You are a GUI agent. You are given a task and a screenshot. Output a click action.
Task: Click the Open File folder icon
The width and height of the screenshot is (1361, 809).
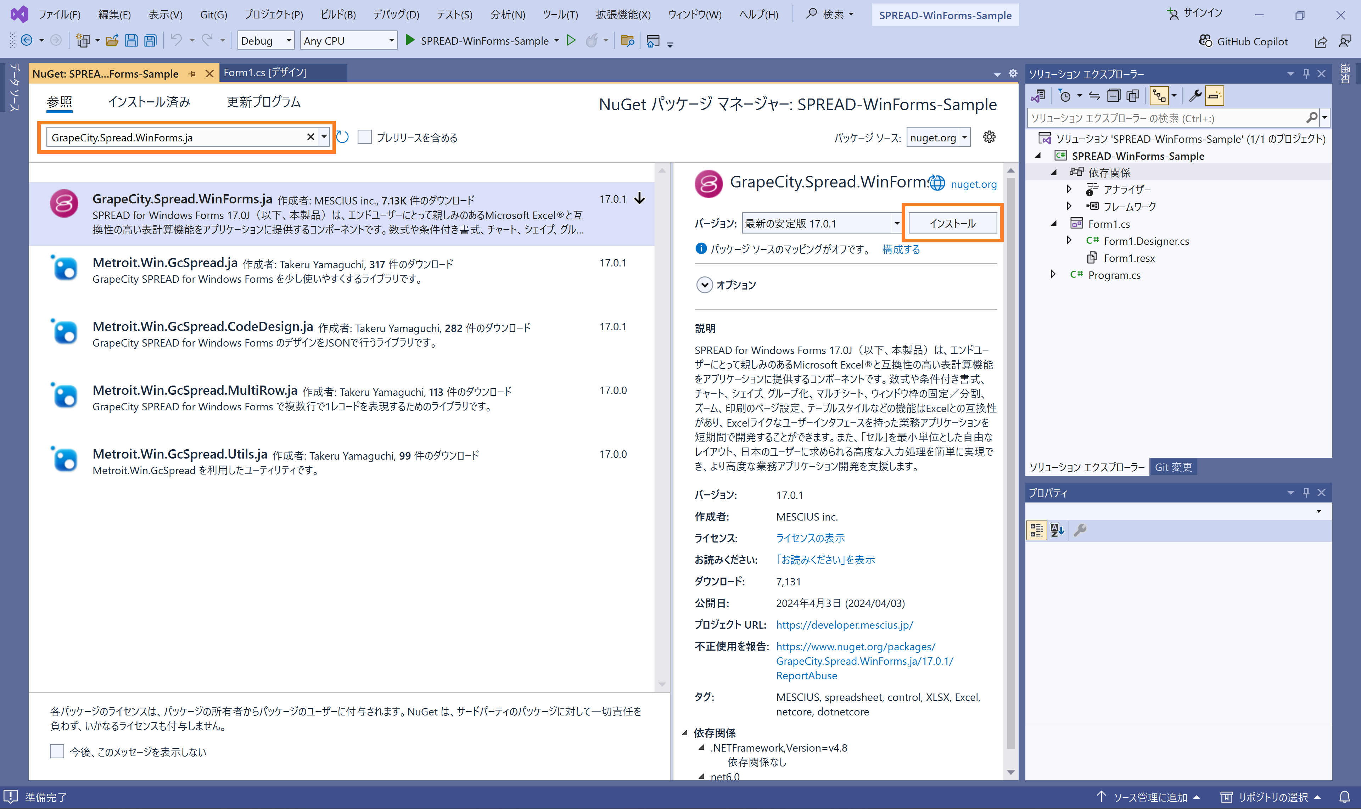[x=112, y=40]
